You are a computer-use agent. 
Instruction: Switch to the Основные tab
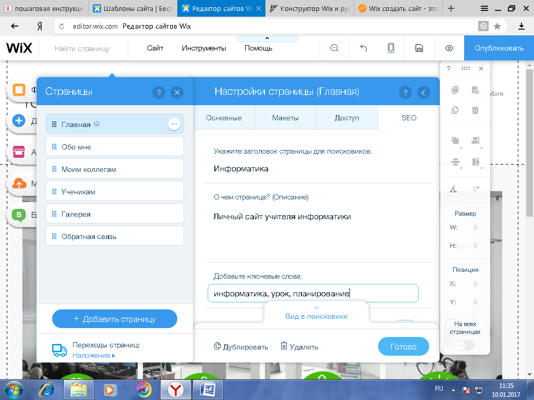pyautogui.click(x=224, y=118)
